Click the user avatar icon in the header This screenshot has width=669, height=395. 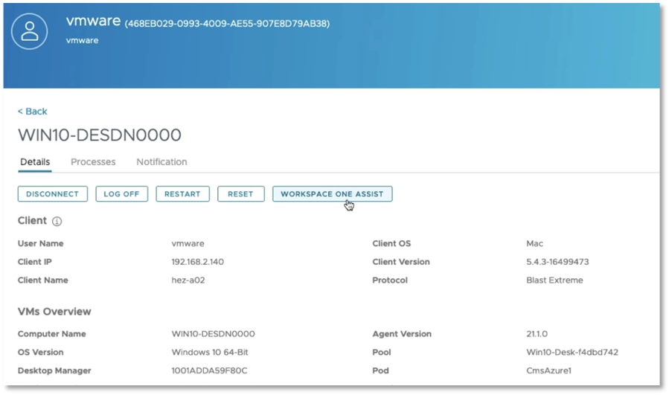click(x=30, y=31)
